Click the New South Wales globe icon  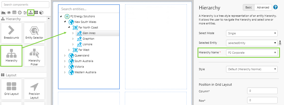click(x=71, y=22)
